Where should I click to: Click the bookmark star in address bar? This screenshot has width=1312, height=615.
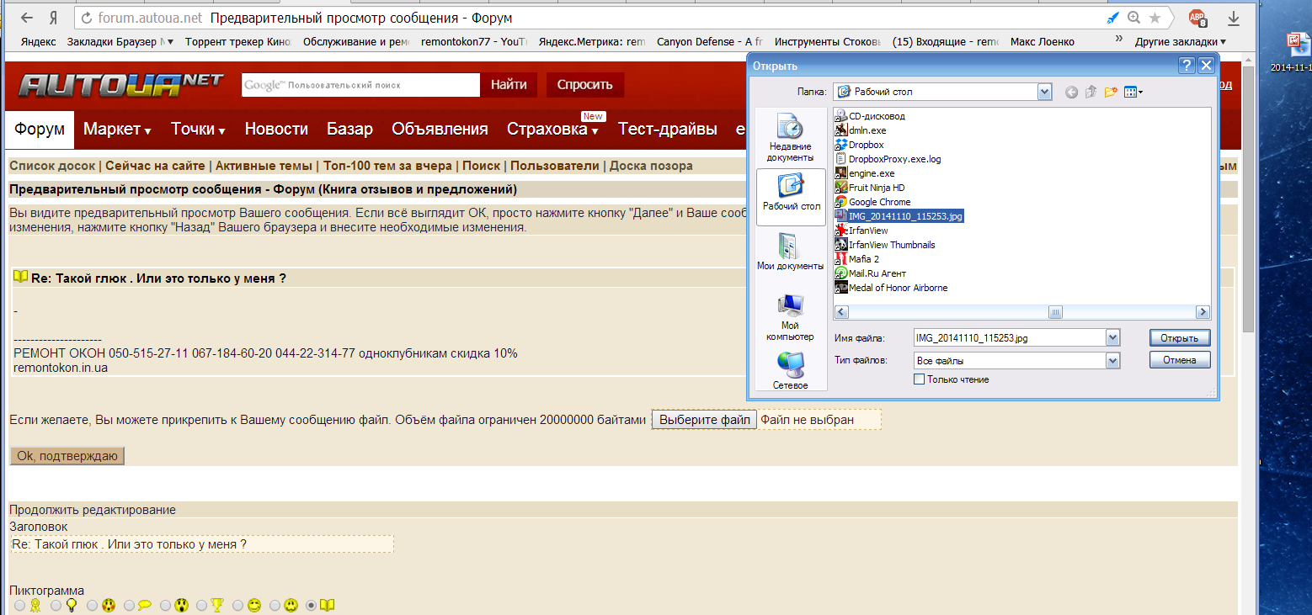(1155, 18)
